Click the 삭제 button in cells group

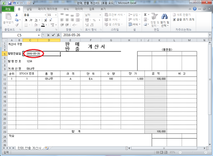(134, 20)
